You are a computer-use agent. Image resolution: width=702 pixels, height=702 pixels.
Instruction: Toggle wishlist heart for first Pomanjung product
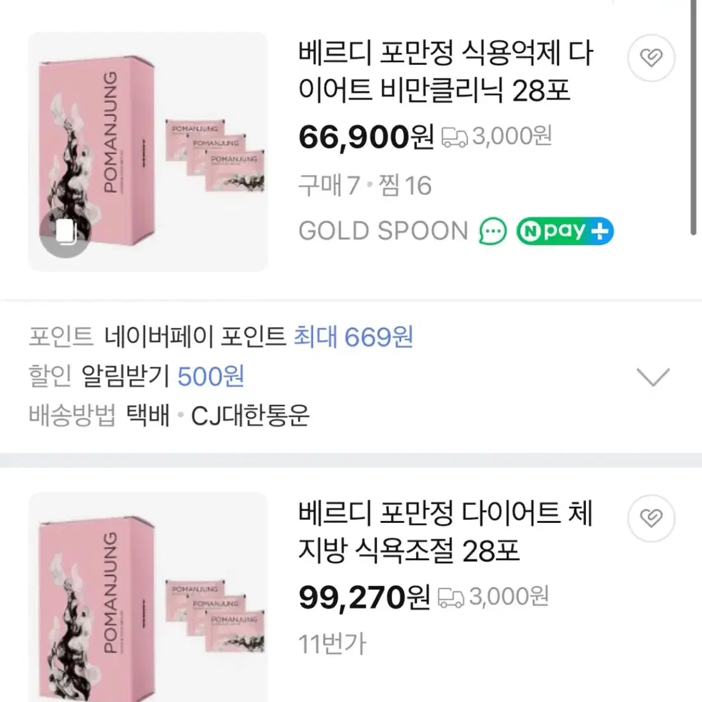tap(651, 58)
